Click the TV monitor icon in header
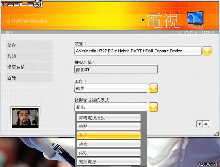The width and height of the screenshot is (220, 167). click(196, 18)
